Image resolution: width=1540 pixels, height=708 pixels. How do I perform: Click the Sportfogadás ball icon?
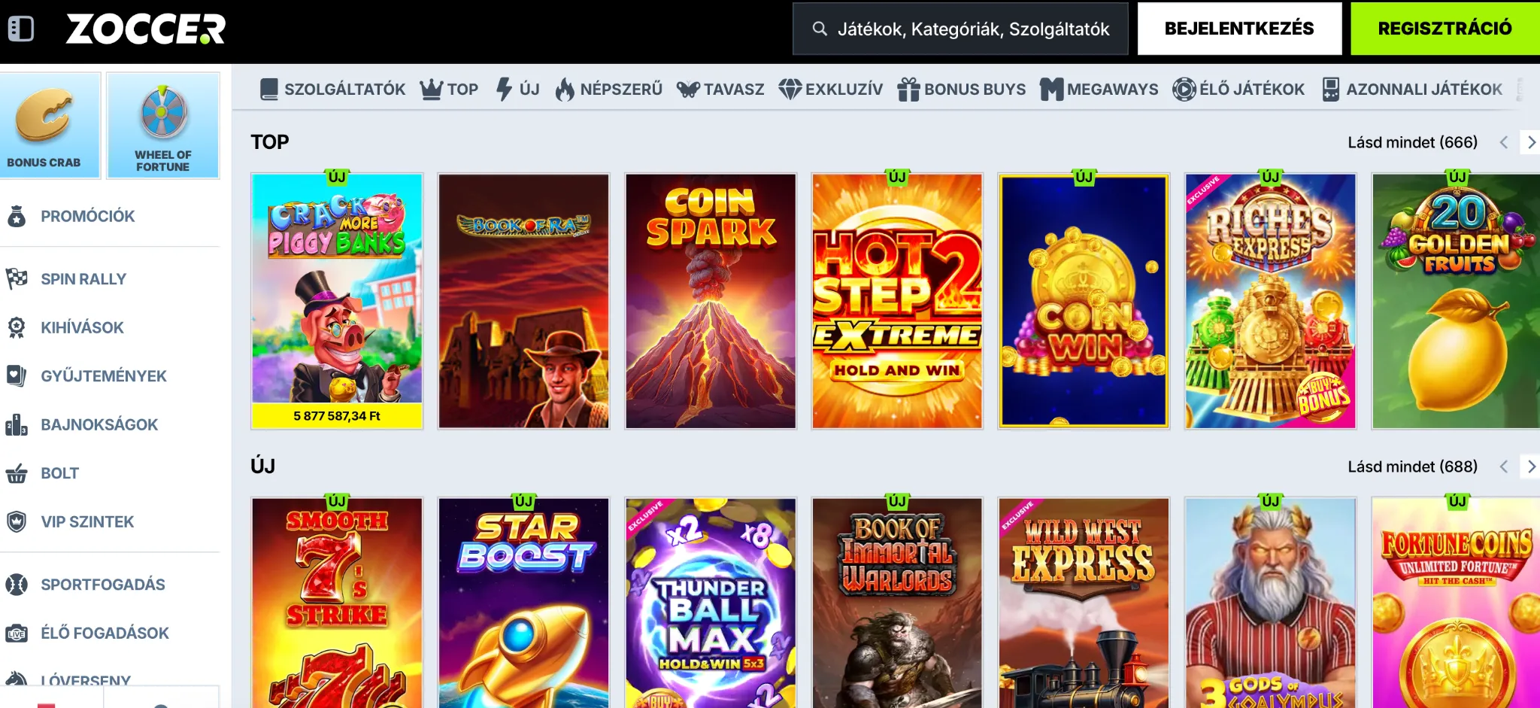(x=17, y=585)
